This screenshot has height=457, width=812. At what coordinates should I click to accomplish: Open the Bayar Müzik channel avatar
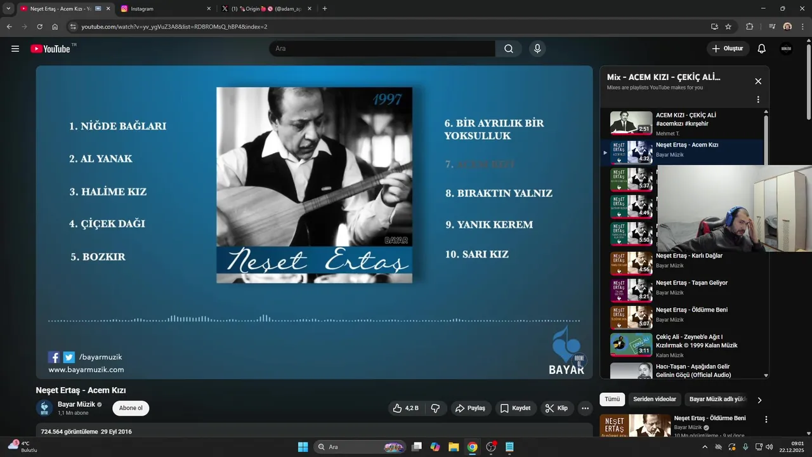[x=44, y=408]
